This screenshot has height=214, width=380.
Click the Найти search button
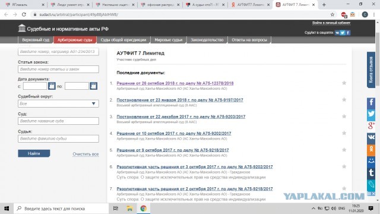coord(34,153)
